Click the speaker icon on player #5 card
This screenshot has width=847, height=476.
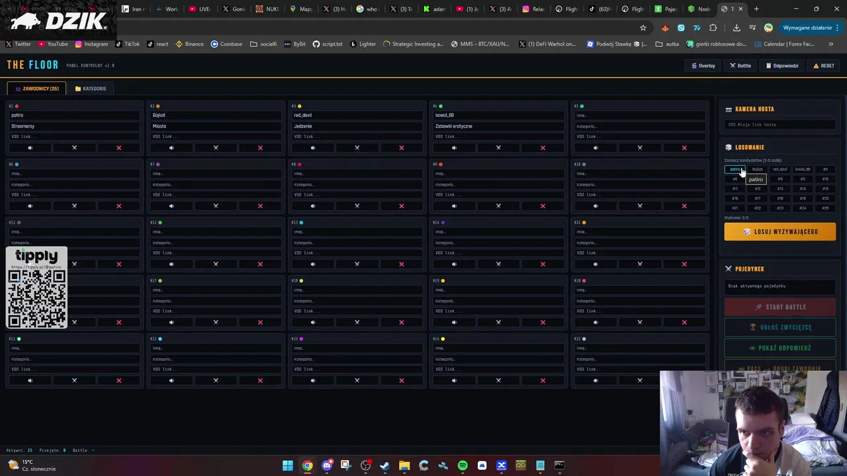[596, 147]
